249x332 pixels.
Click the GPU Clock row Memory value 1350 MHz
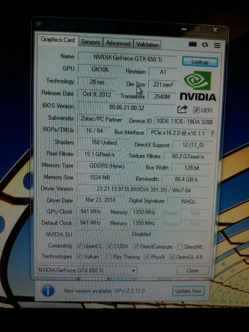point(144,212)
